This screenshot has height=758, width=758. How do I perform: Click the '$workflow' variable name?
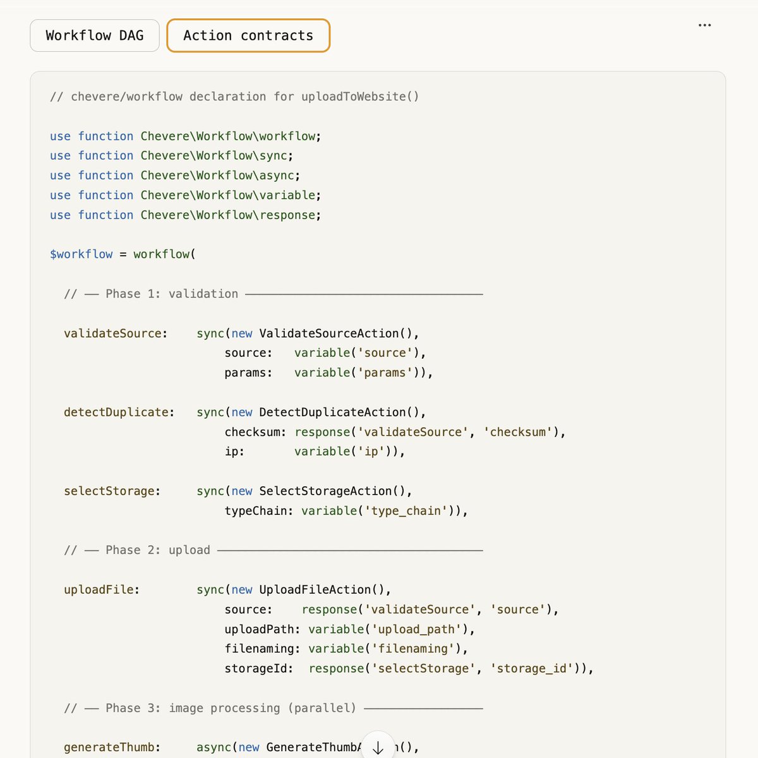[x=81, y=255]
